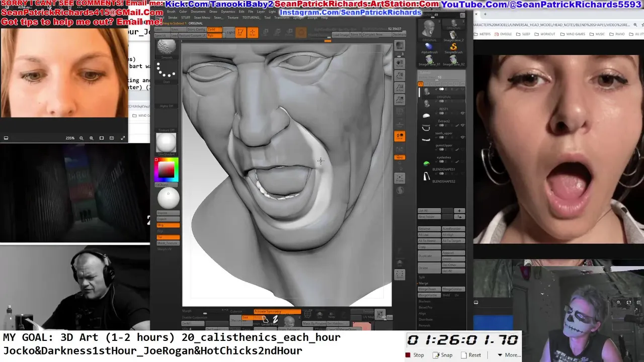Select subtool V1 visibility set tab
The image size is (644, 362).
(421, 83)
